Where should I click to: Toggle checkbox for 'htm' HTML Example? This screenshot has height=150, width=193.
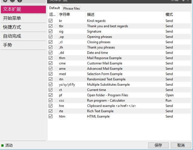click(x=50, y=116)
